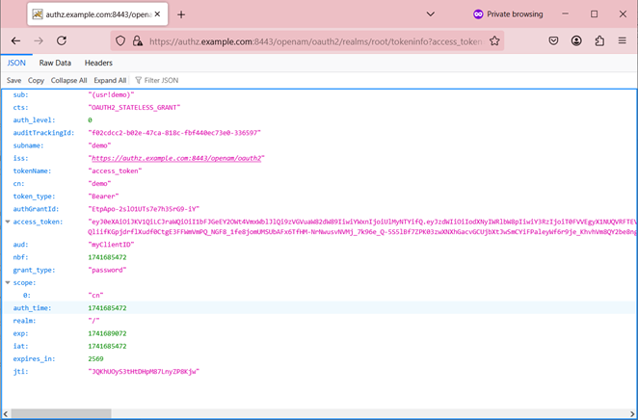
Task: Select the exp value 1741689072
Action: tap(107, 333)
